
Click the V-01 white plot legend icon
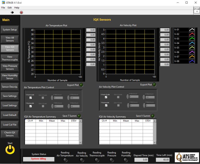click(x=192, y=30)
